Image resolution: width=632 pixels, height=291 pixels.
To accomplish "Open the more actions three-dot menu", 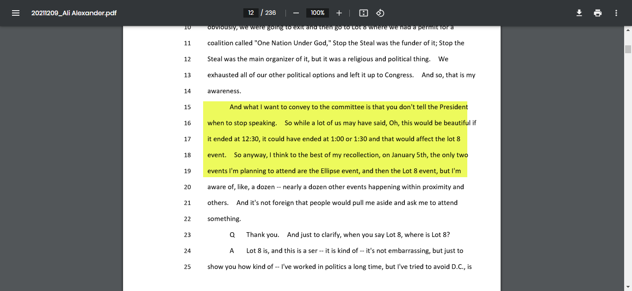I will coord(616,13).
